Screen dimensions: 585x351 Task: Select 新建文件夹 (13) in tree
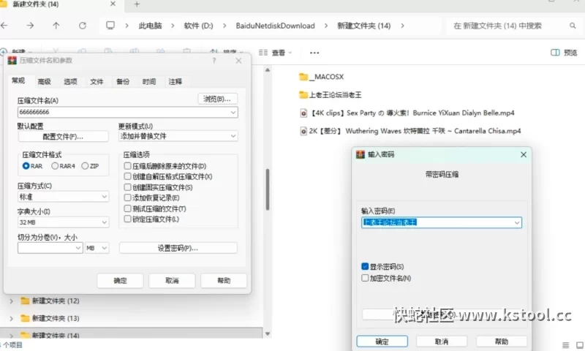(x=56, y=318)
